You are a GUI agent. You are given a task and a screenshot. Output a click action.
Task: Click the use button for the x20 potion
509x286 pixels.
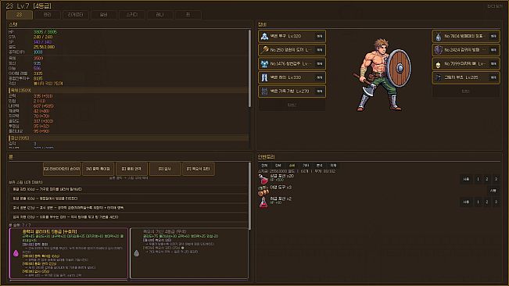[x=466, y=179]
